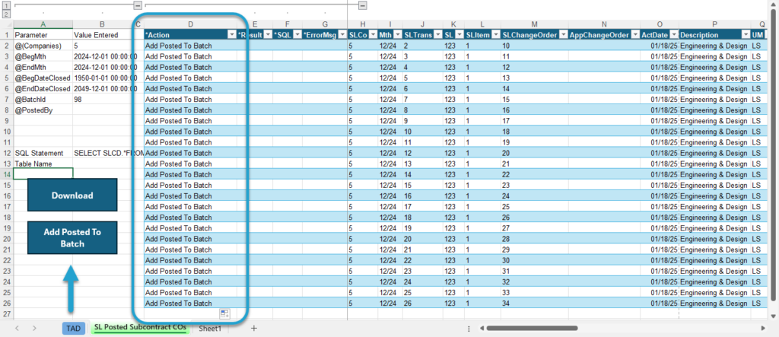Show outline level 2 of the grouping
This screenshot has width=779, height=337.
click(x=6, y=14)
